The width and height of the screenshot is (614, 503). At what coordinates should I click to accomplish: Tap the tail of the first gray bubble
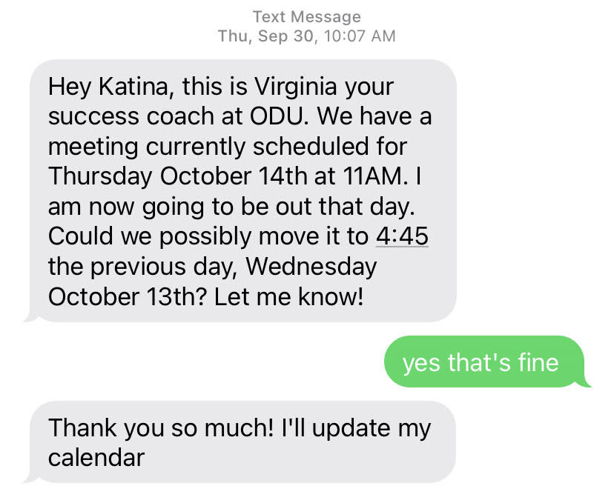pos(30,317)
